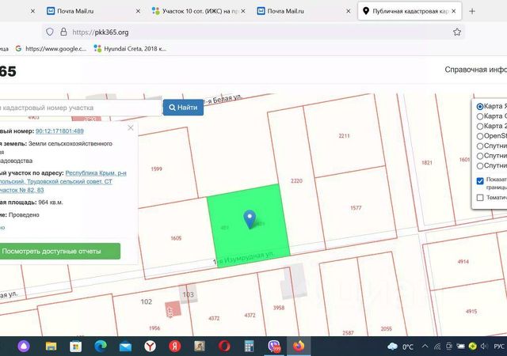Select the third Карта 2 radio option
Screen dimensions: 507x356
(x=480, y=127)
